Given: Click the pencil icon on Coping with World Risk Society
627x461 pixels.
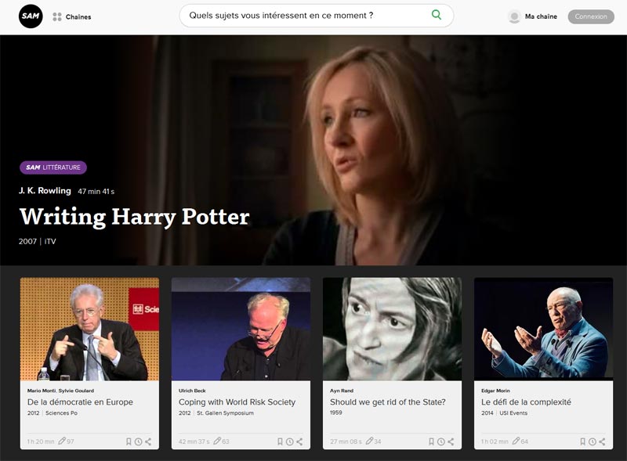Looking at the screenshot, I should click(217, 441).
